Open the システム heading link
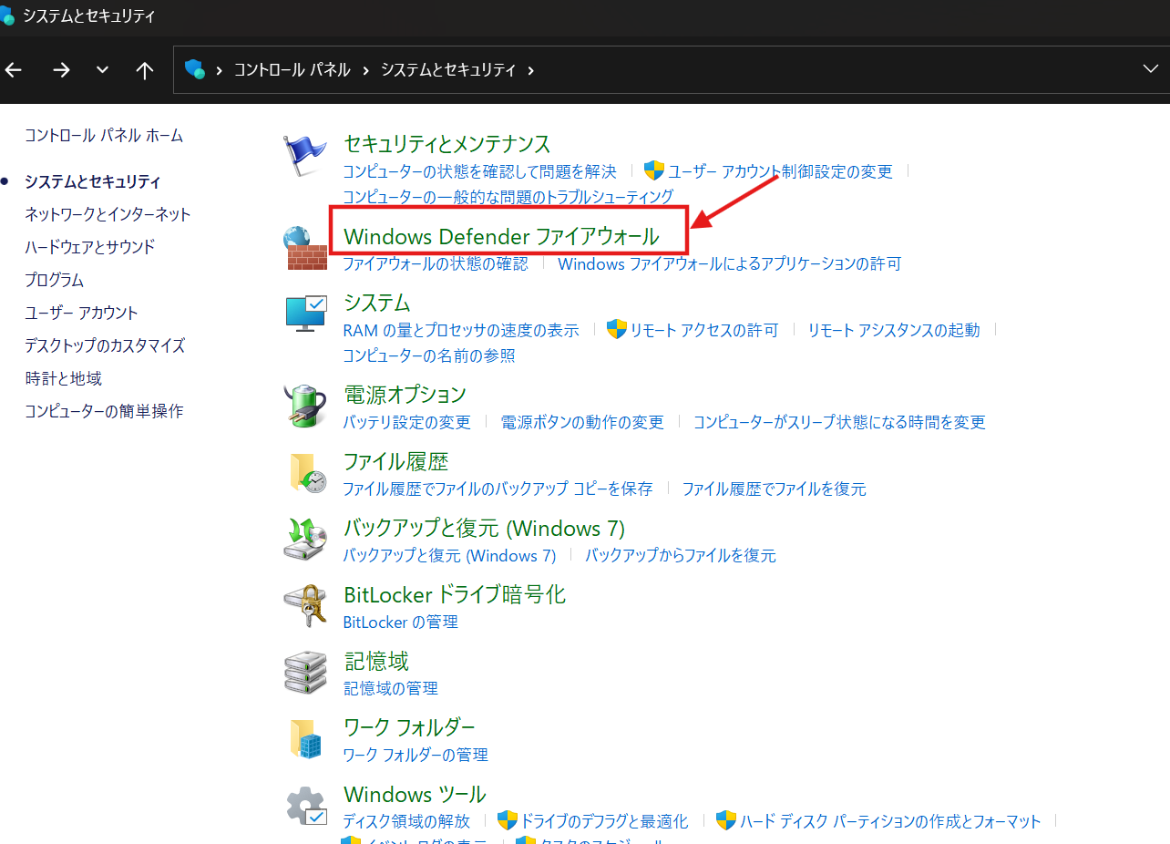This screenshot has height=844, width=1170. coord(377,303)
